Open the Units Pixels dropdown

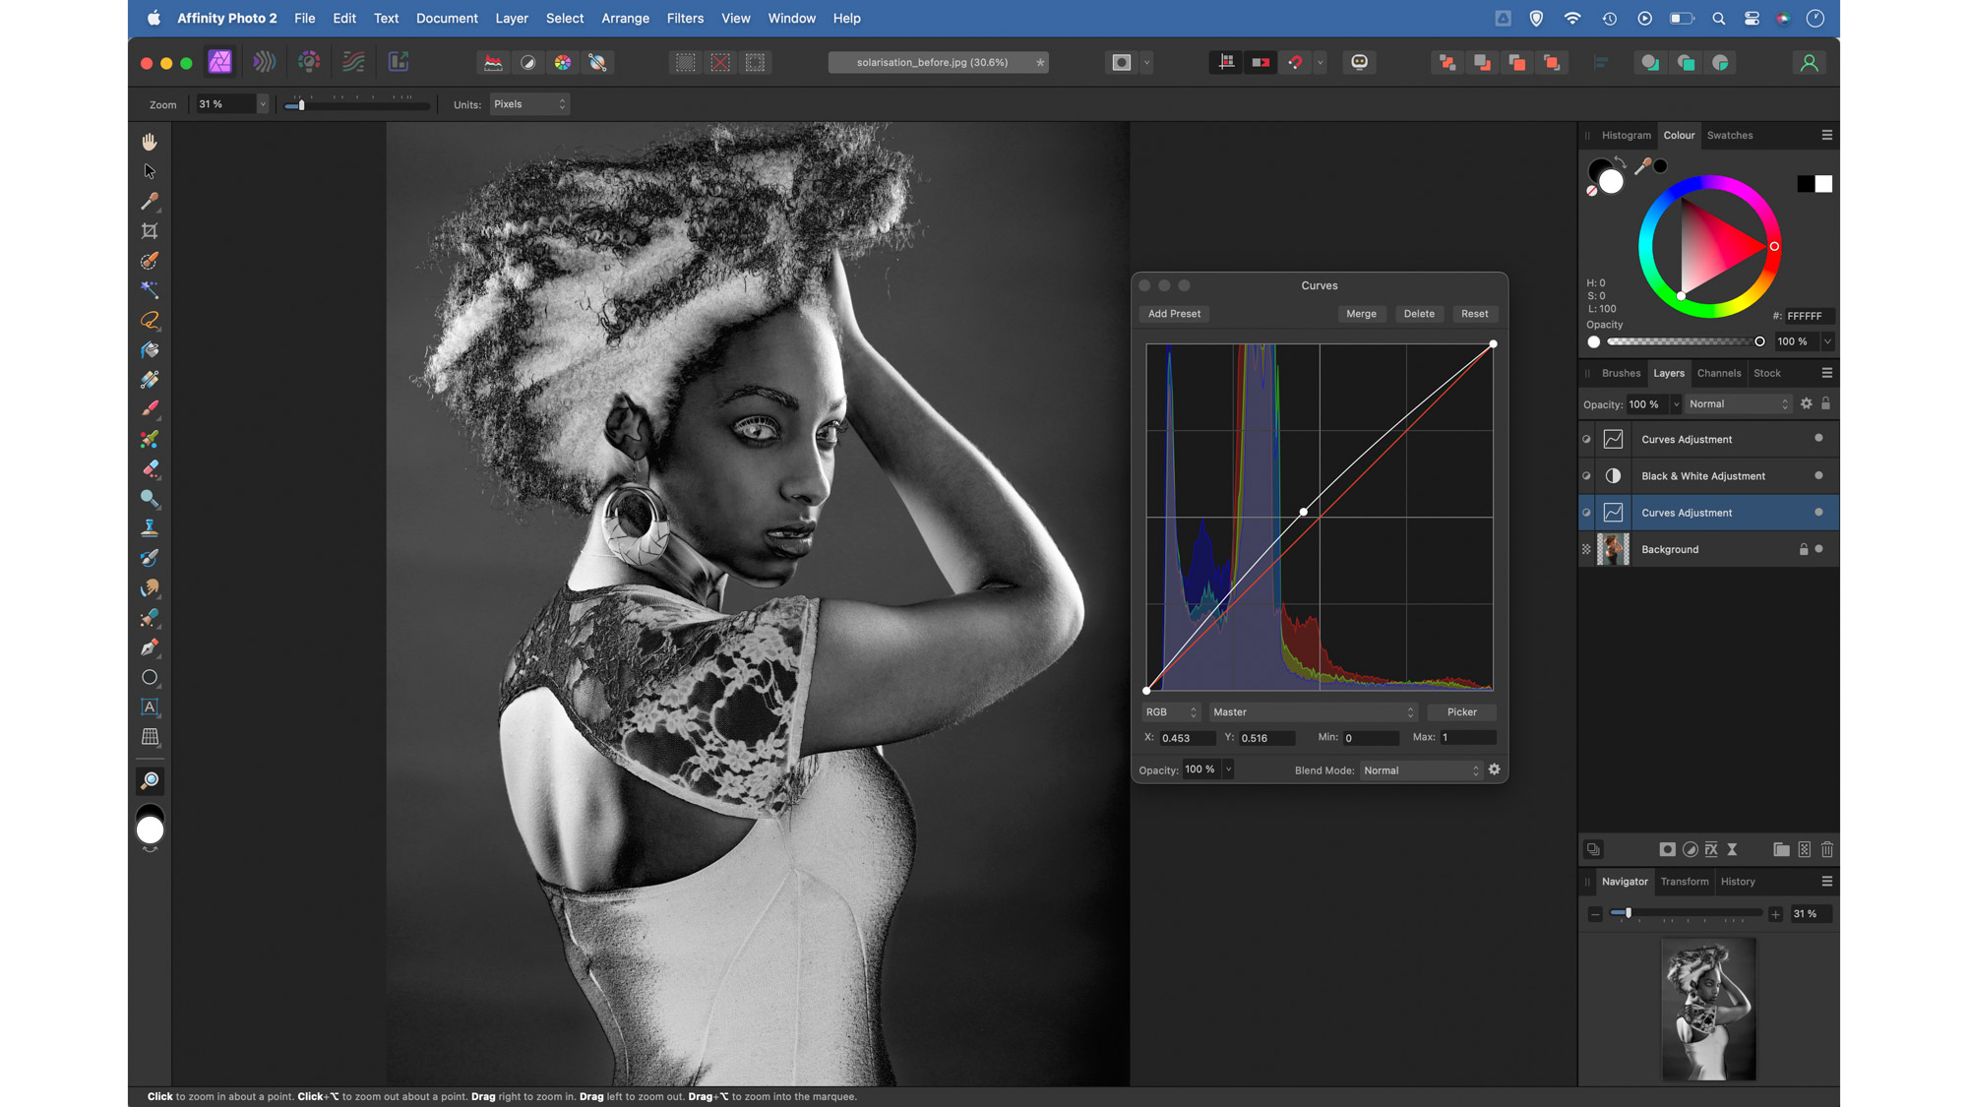(x=529, y=104)
